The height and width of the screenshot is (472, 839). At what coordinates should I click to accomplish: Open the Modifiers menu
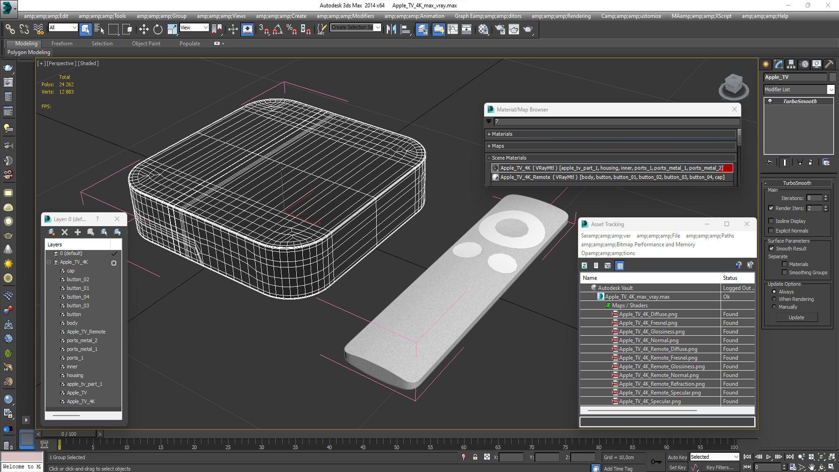[345, 16]
